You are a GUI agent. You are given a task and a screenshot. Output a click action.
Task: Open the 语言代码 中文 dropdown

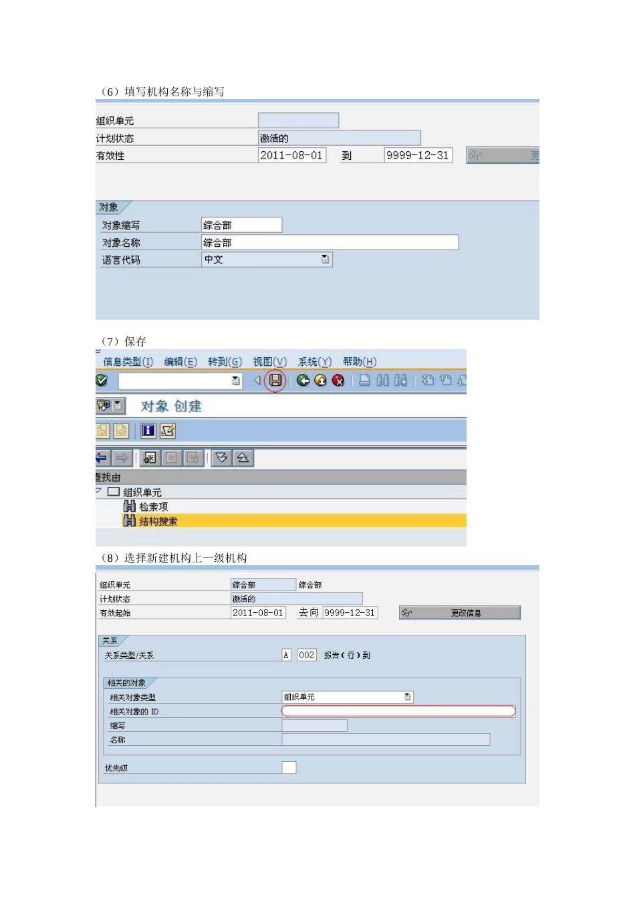(x=326, y=260)
